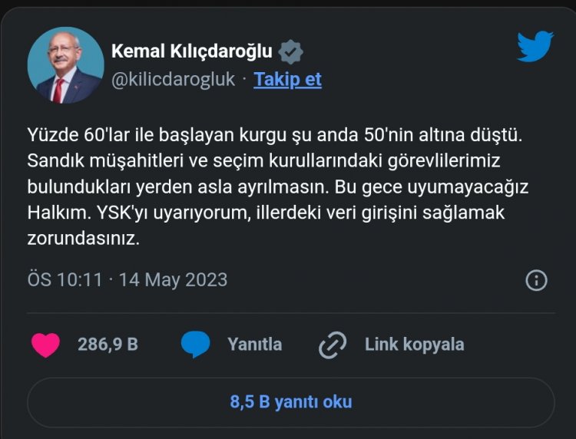Click the @kilicdarogluk handle
The width and height of the screenshot is (576, 439).
(174, 79)
